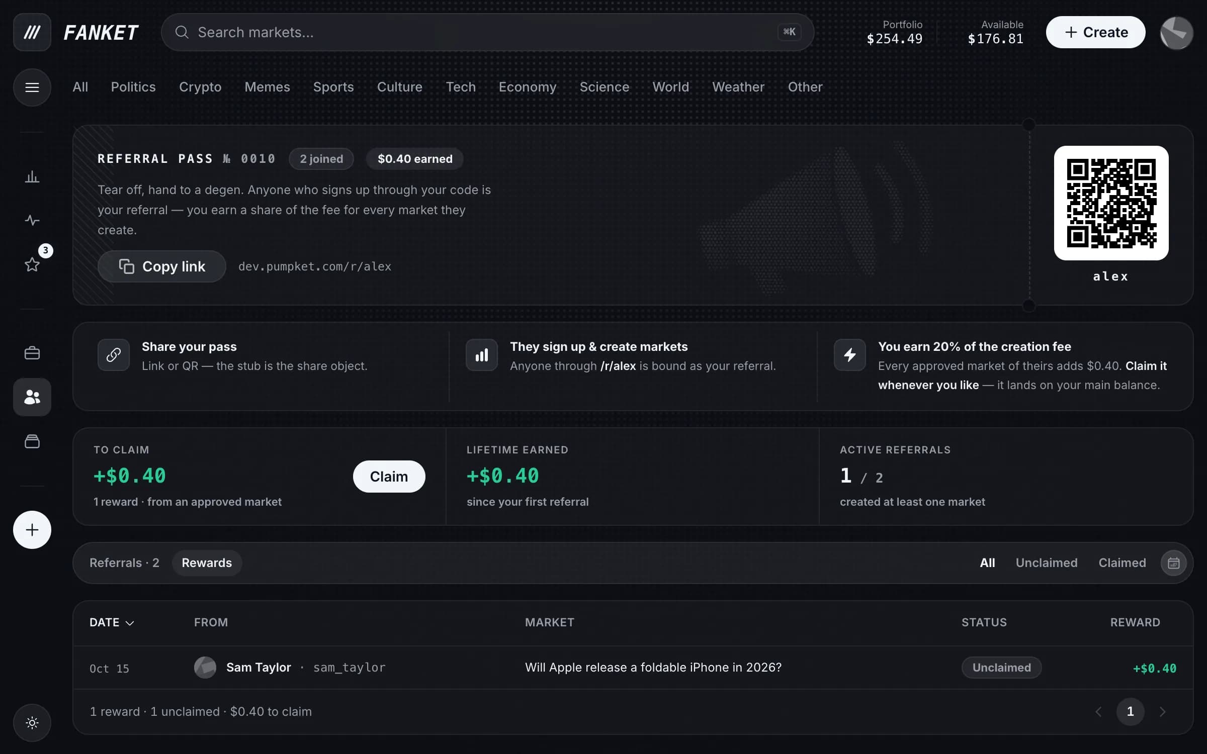Click the Available $176.81 balance

point(995,32)
